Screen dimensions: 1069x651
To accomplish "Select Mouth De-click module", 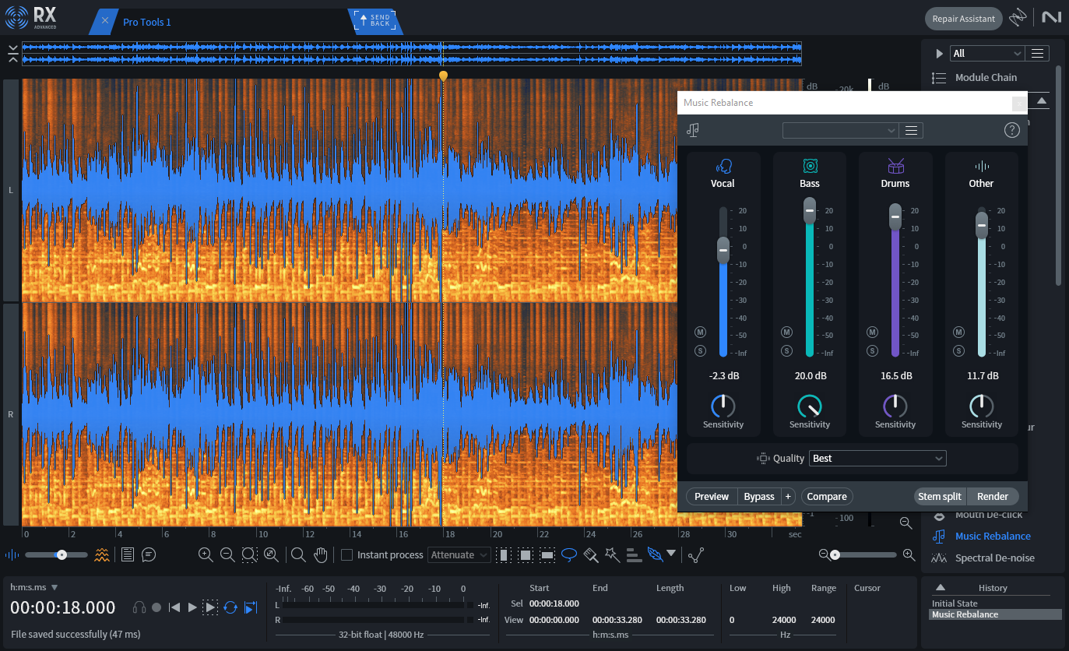I will pyautogui.click(x=978, y=515).
